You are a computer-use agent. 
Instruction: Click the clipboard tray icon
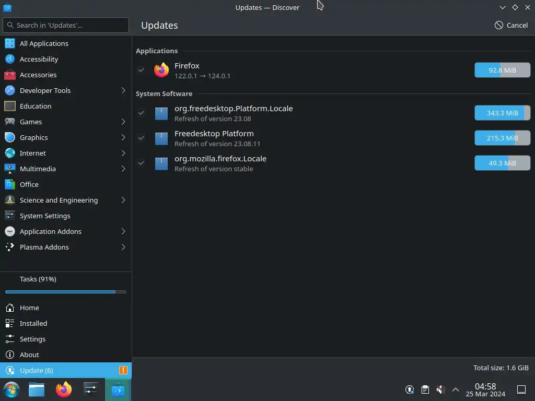coord(425,390)
